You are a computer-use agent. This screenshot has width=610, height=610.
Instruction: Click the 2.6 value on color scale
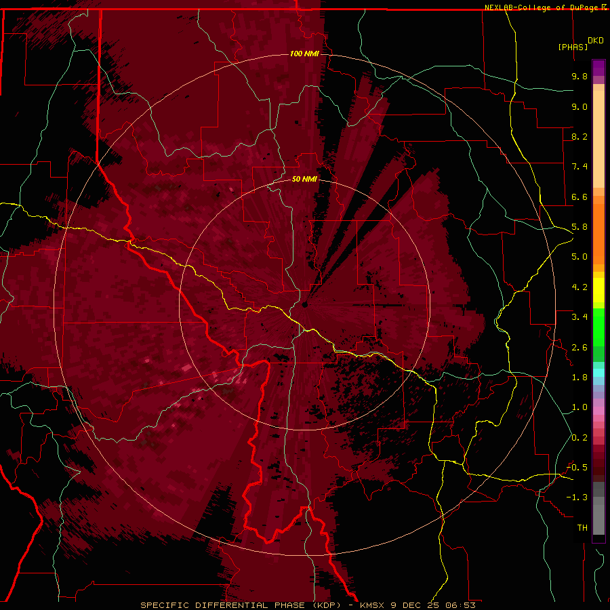[x=579, y=348]
